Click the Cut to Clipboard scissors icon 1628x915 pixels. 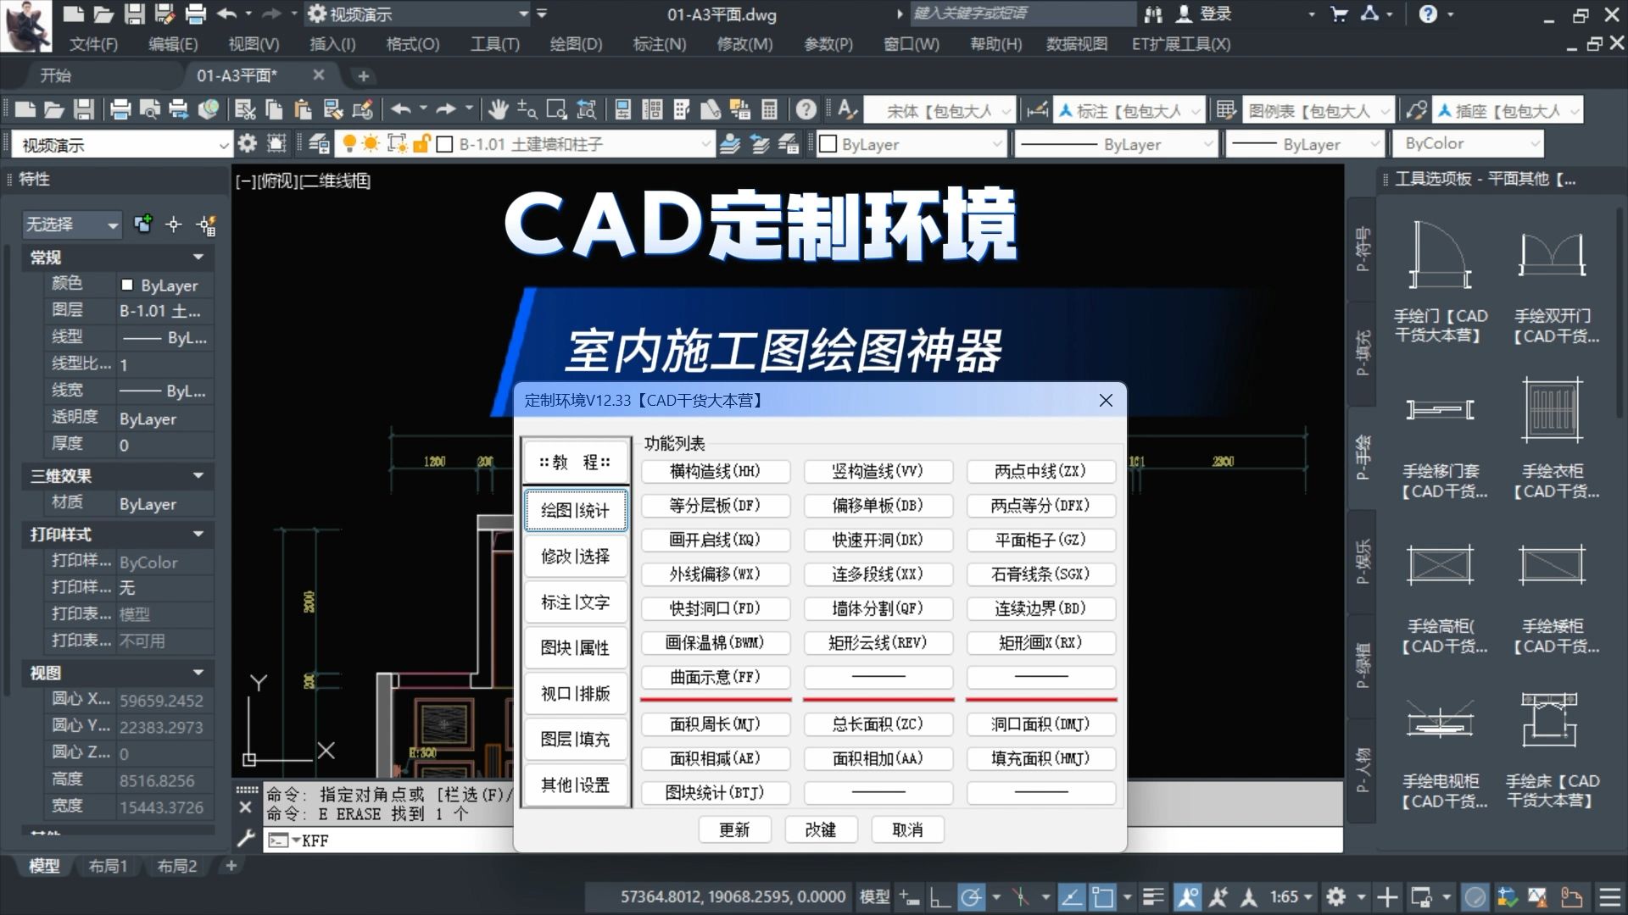click(x=245, y=109)
